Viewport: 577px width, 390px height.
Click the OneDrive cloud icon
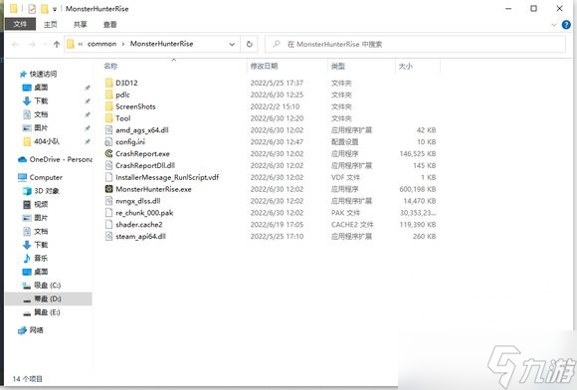pyautogui.click(x=23, y=159)
